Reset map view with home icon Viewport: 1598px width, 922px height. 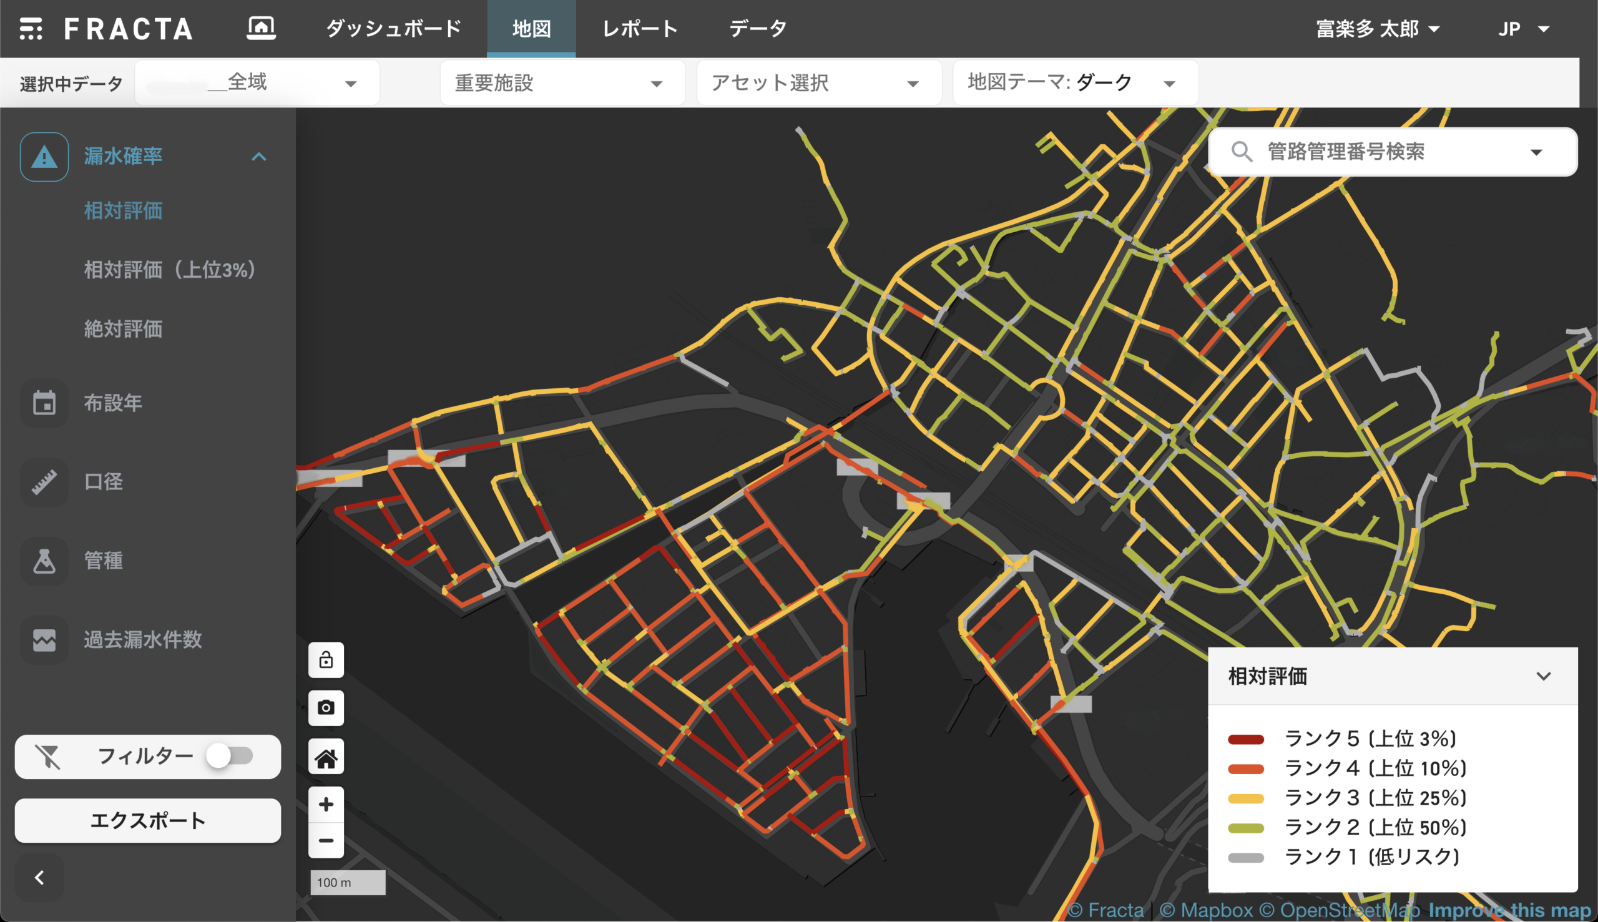click(x=326, y=757)
